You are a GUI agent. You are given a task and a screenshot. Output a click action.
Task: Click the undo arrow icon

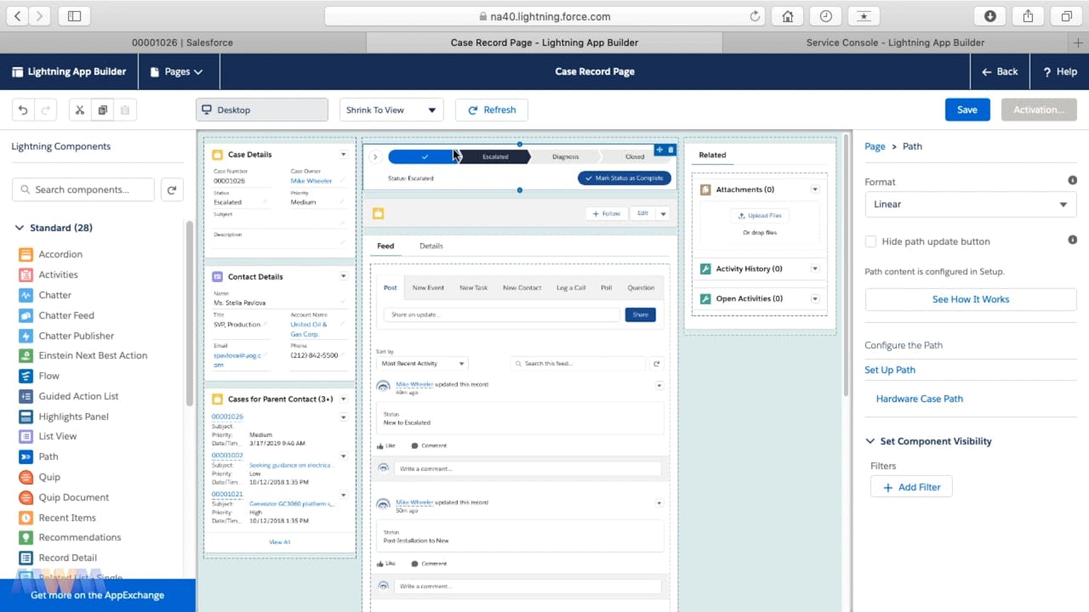point(23,110)
